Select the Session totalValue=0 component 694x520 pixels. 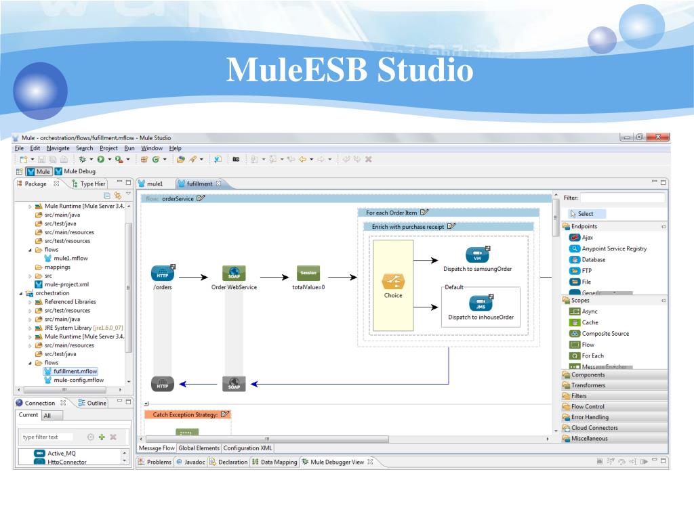308,274
